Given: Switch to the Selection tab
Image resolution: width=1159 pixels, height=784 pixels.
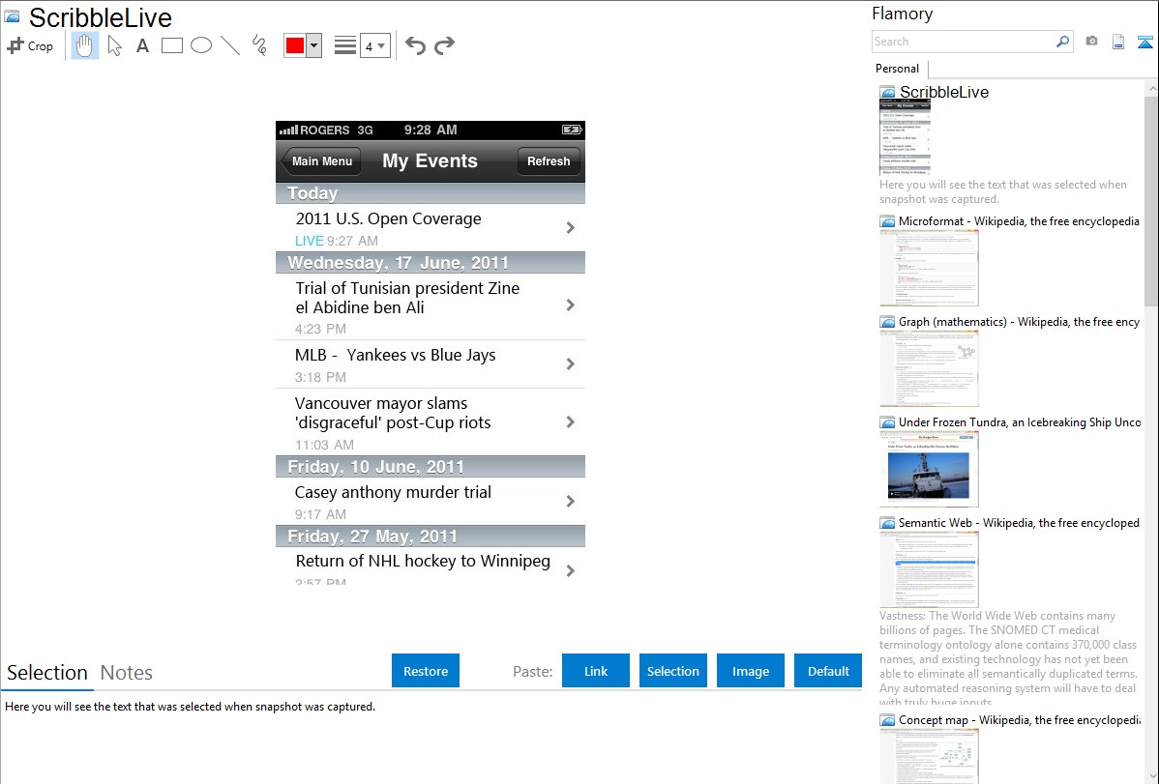Looking at the screenshot, I should tap(47, 673).
